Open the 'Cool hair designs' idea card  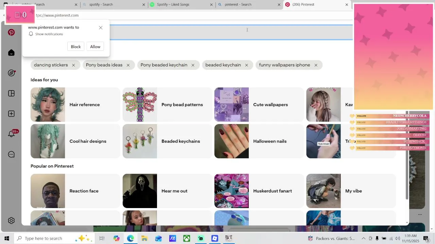(75, 141)
